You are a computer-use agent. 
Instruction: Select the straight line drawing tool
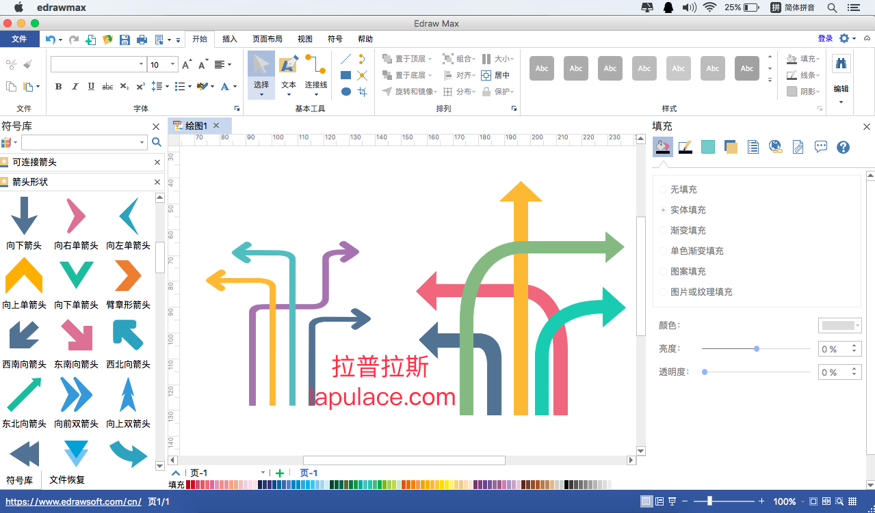tap(346, 59)
